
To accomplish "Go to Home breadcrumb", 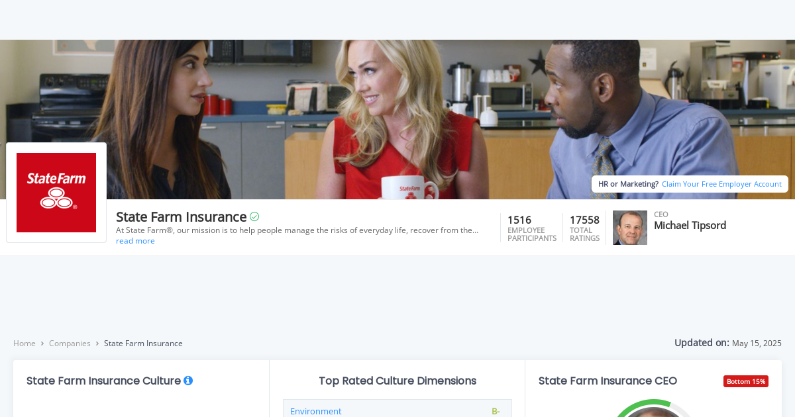I will (x=25, y=344).
